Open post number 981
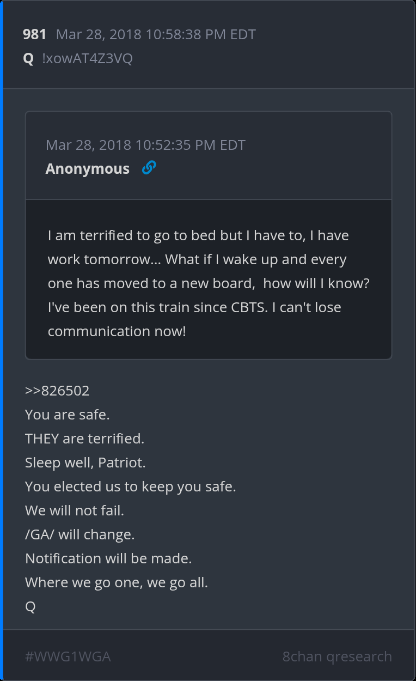Image resolution: width=416 pixels, height=681 pixels. (x=34, y=34)
